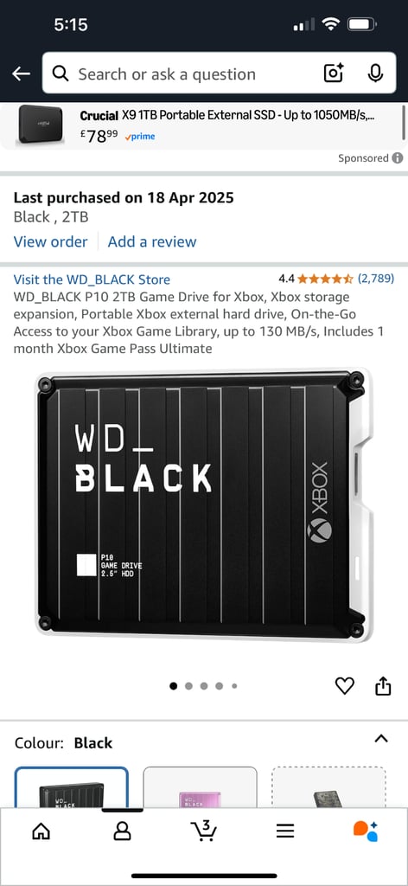Open the account profile icon
The height and width of the screenshot is (886, 408).
pyautogui.click(x=122, y=831)
